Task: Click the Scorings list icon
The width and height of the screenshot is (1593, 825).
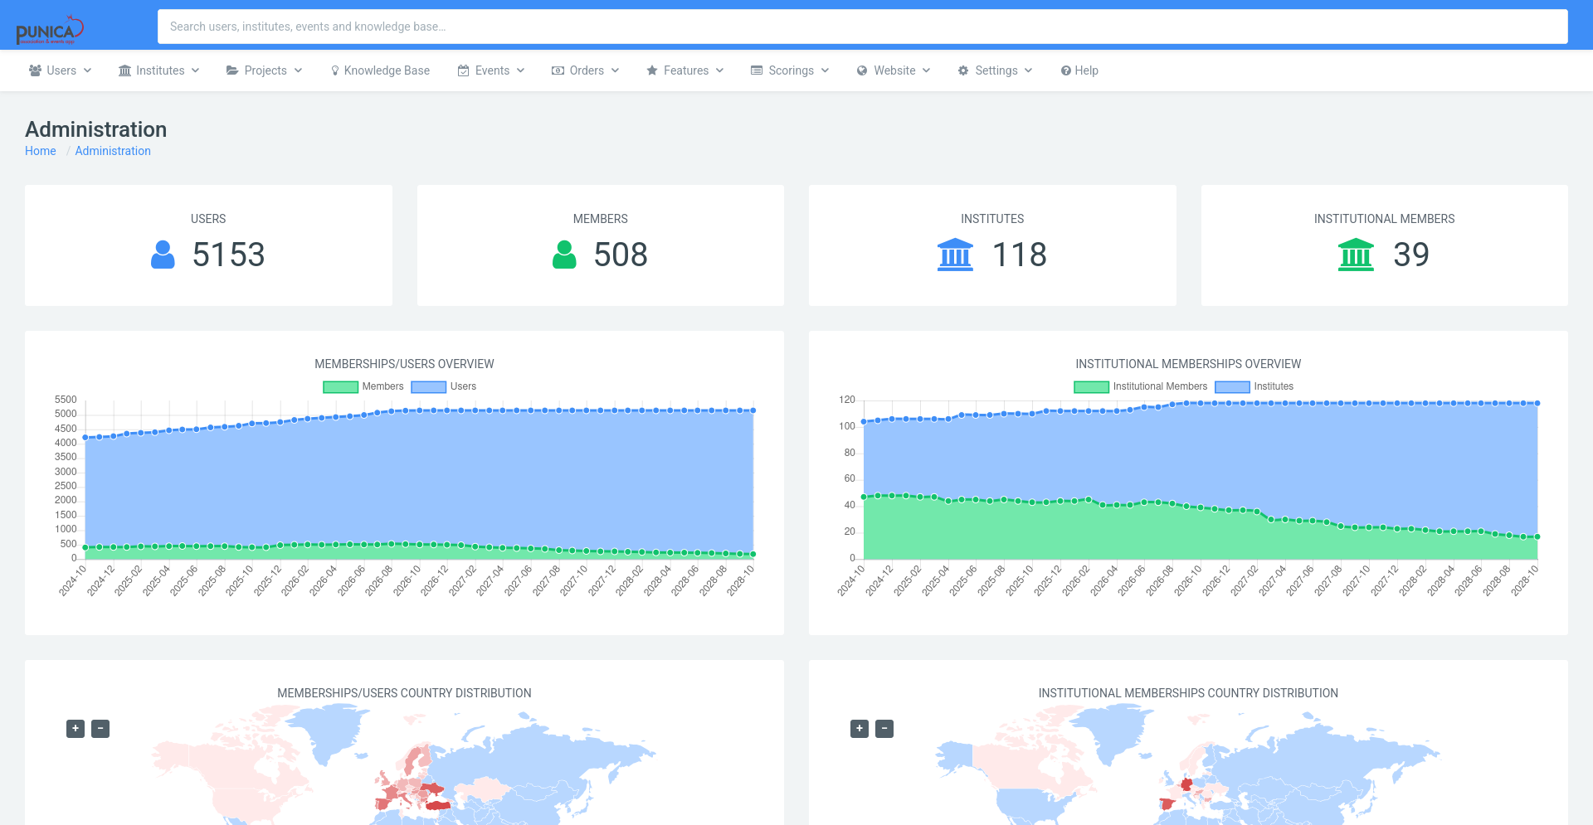Action: [x=757, y=70]
